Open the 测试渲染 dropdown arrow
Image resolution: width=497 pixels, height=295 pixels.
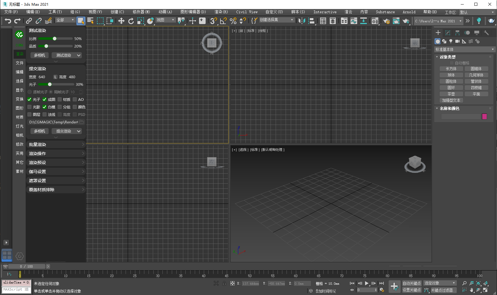click(78, 55)
